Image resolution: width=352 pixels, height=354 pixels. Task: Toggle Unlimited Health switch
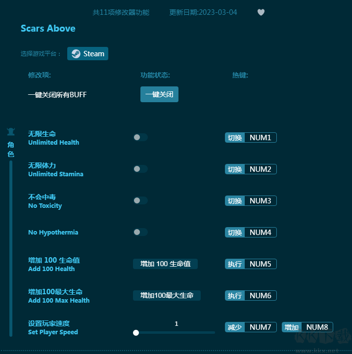[x=140, y=138]
